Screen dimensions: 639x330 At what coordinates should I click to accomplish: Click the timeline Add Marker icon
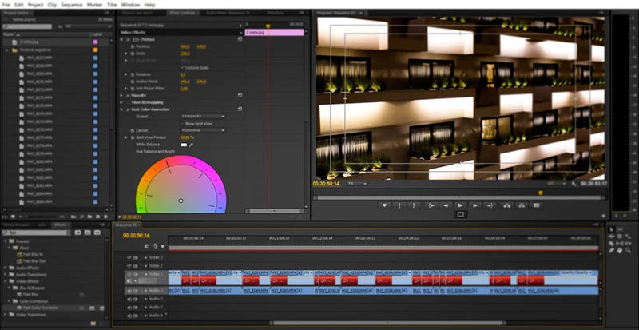click(x=163, y=246)
